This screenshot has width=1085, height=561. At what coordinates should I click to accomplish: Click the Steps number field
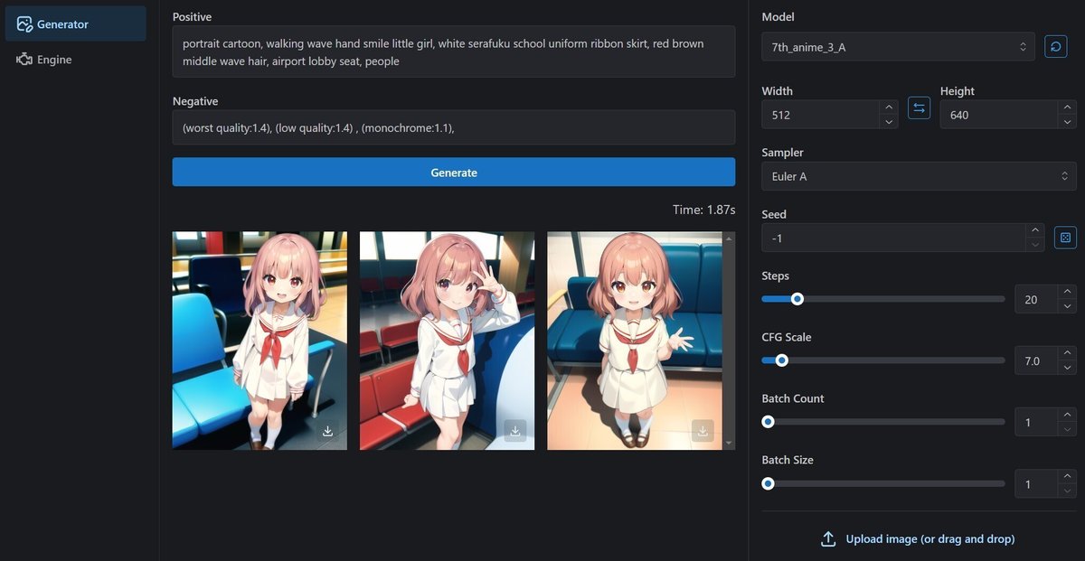pyautogui.click(x=1036, y=299)
